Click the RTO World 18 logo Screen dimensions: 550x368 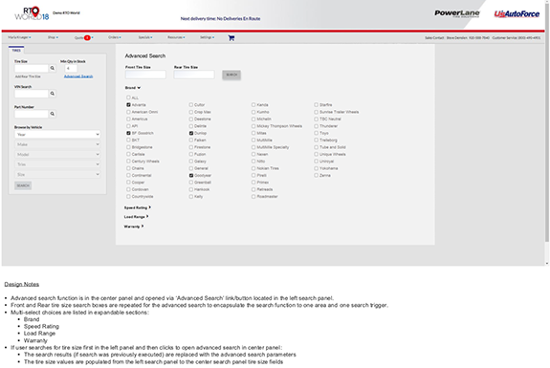[x=32, y=13]
